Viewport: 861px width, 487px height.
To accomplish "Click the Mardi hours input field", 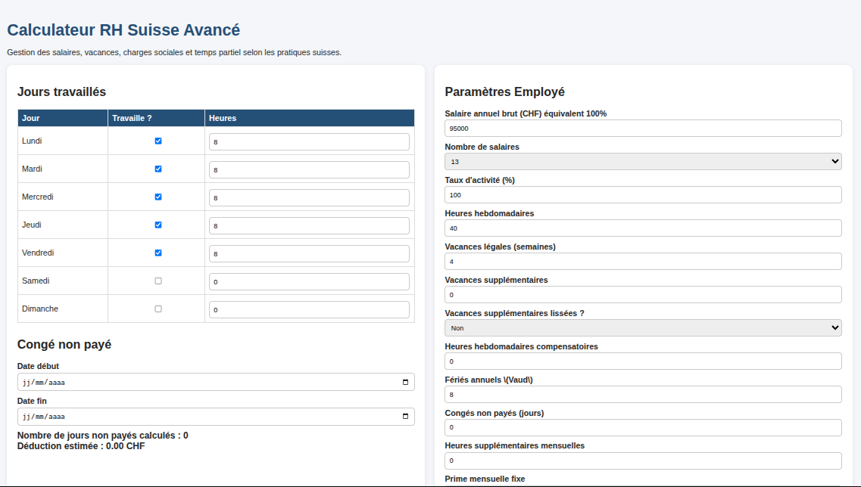I will (x=309, y=169).
